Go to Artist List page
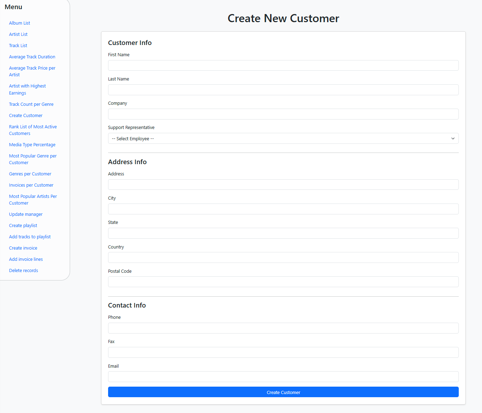 18,34
